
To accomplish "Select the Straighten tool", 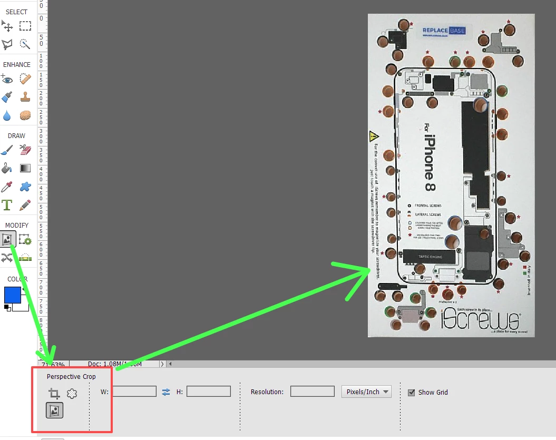I will point(25,258).
